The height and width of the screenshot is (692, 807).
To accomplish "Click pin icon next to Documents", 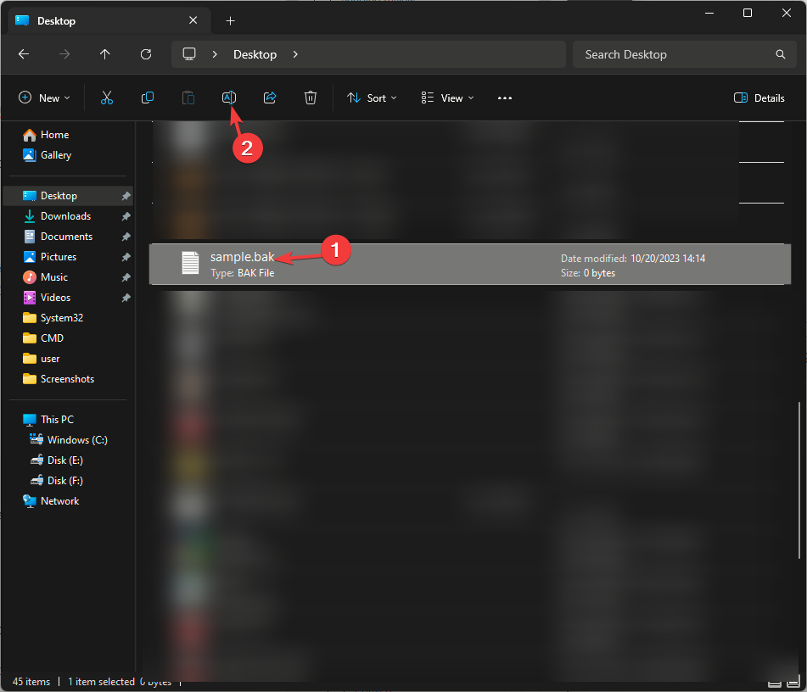I will click(126, 237).
